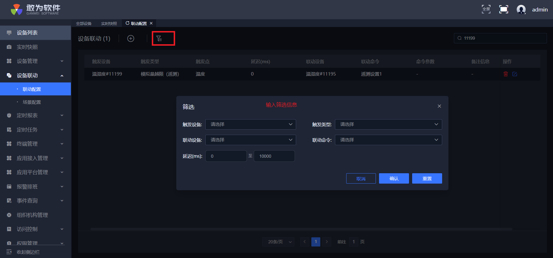
Task: Open the 触发设备 dropdown
Action: pyautogui.click(x=251, y=124)
